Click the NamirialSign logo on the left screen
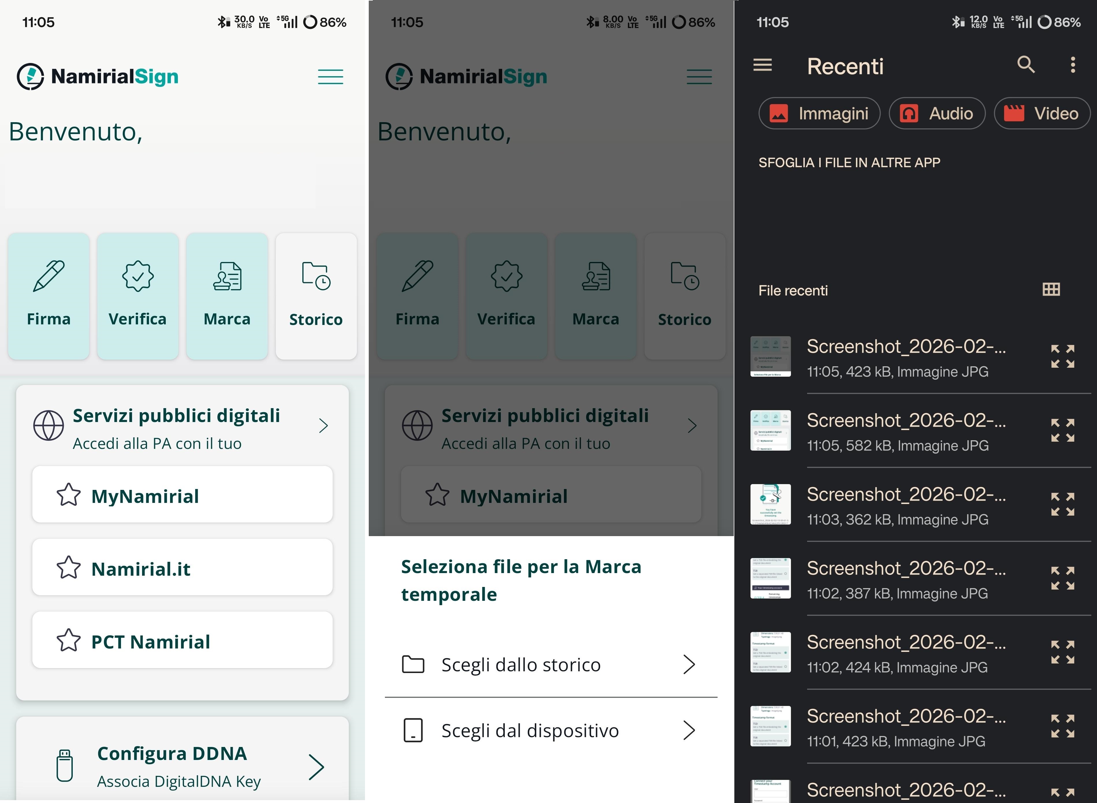The width and height of the screenshot is (1097, 803). click(98, 76)
